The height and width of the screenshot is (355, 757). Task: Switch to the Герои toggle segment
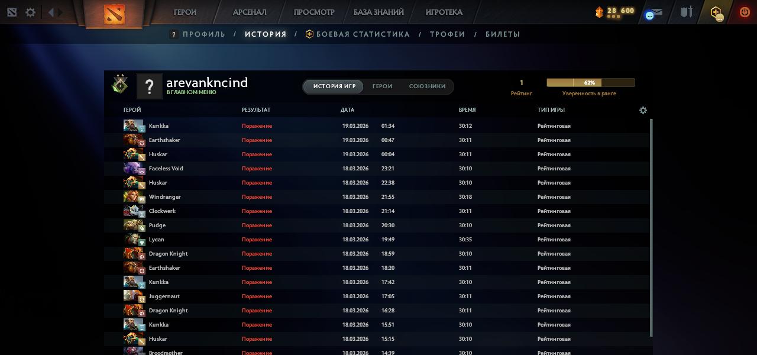[x=382, y=86]
